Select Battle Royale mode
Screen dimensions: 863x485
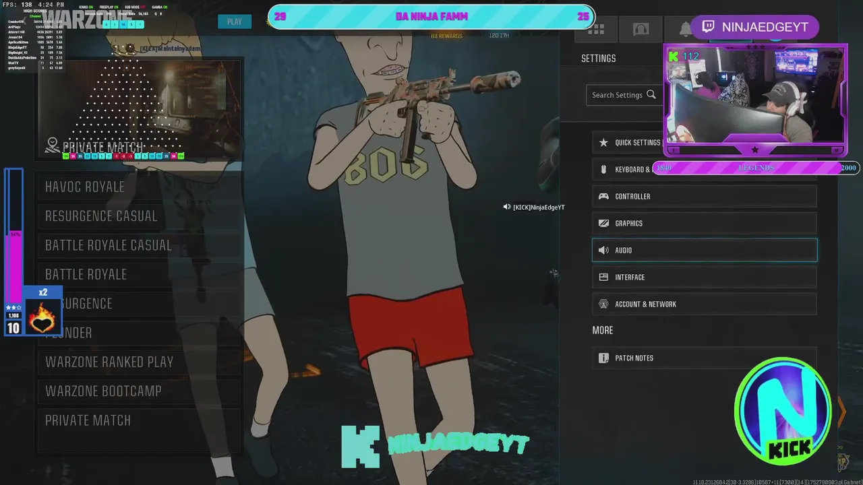pyautogui.click(x=139, y=274)
